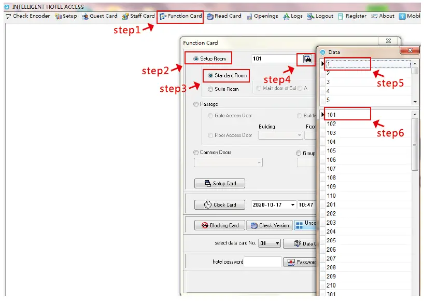Select the Suite Room option
This screenshot has width=424, height=301.
click(210, 89)
